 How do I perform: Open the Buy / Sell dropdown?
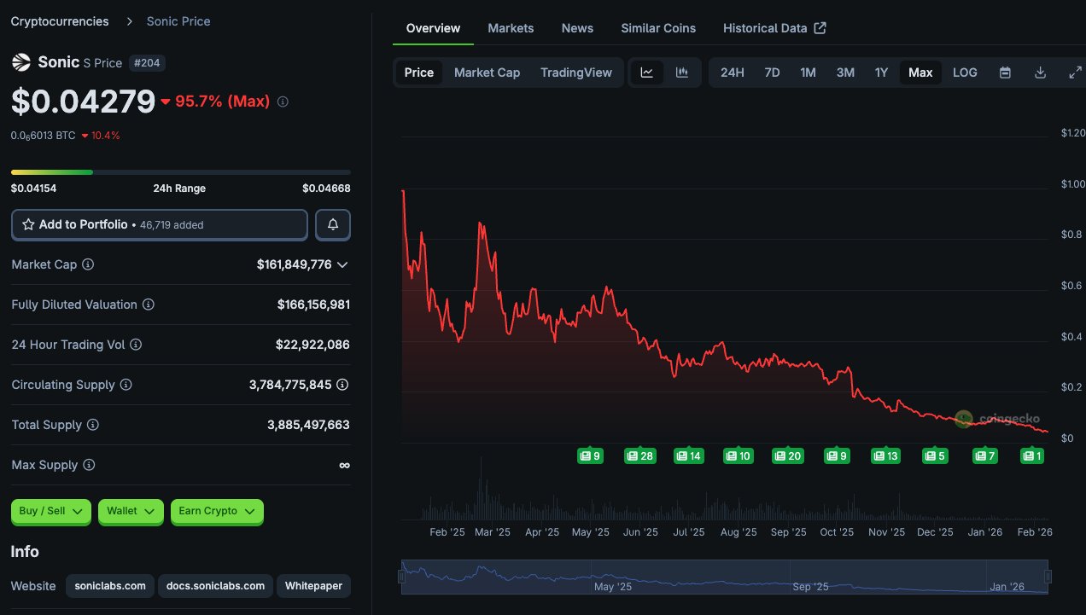pyautogui.click(x=50, y=511)
